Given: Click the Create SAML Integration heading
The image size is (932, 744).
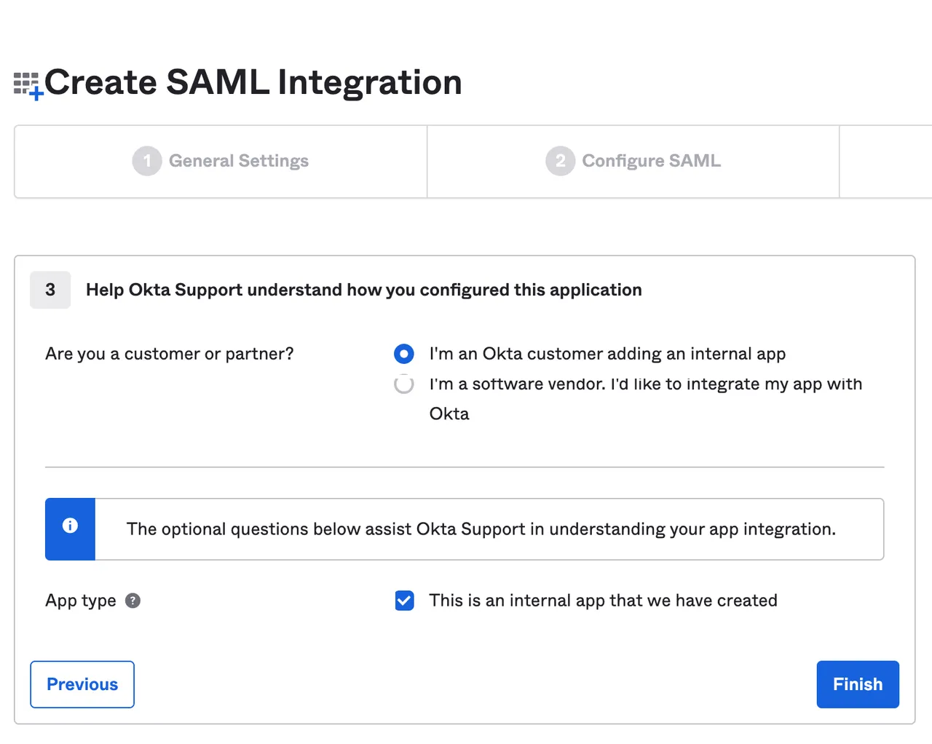Looking at the screenshot, I should pos(253,82).
